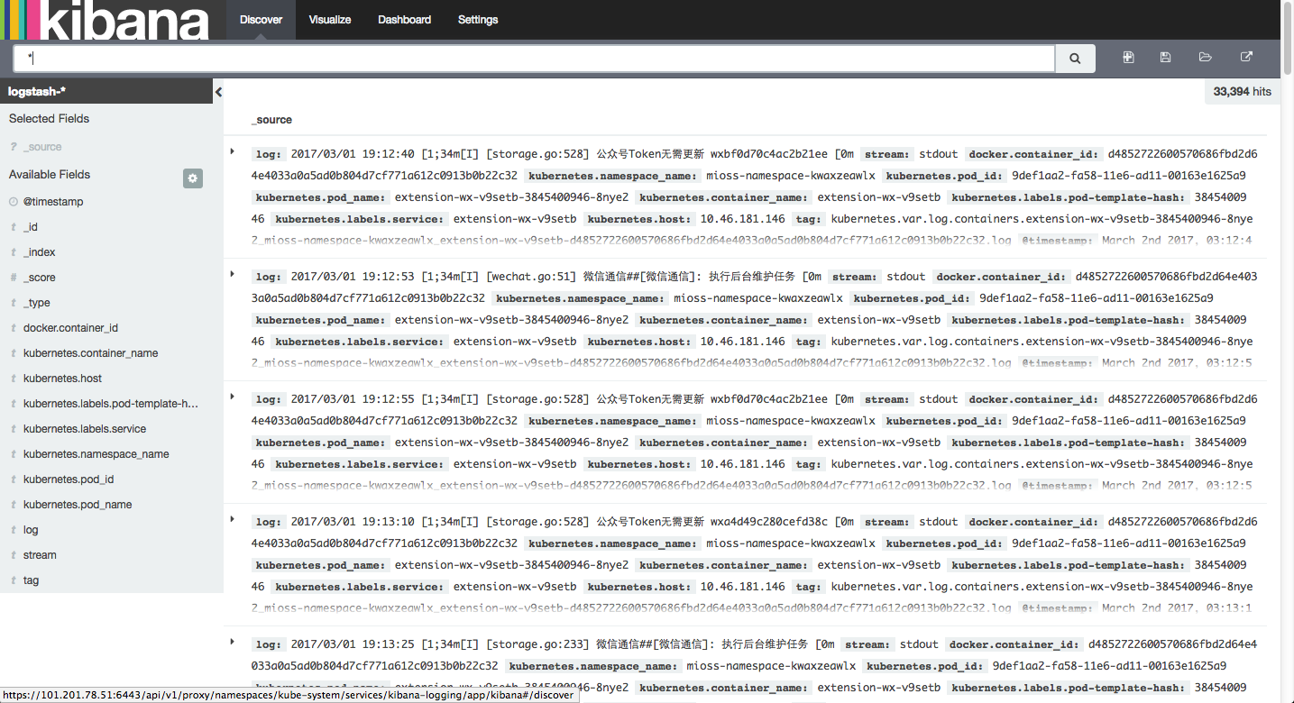Click the search magnifier button

pos(1075,59)
